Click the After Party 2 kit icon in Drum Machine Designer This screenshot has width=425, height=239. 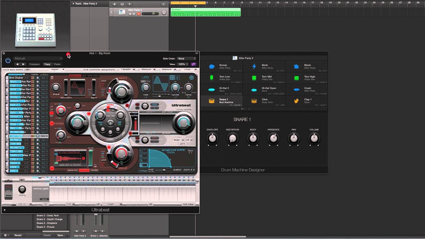pos(235,58)
